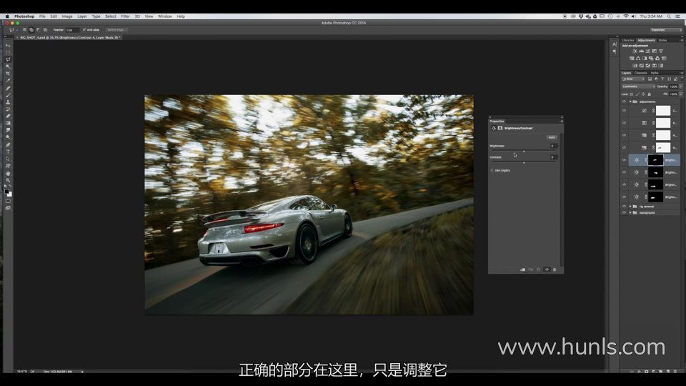
Task: Click the Brightness slider handle
Action: [524, 152]
